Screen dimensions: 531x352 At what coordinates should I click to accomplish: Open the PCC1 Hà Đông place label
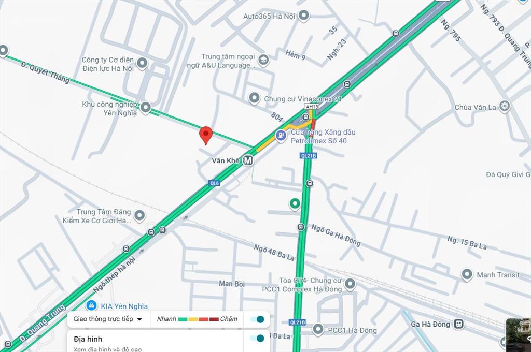click(x=352, y=330)
